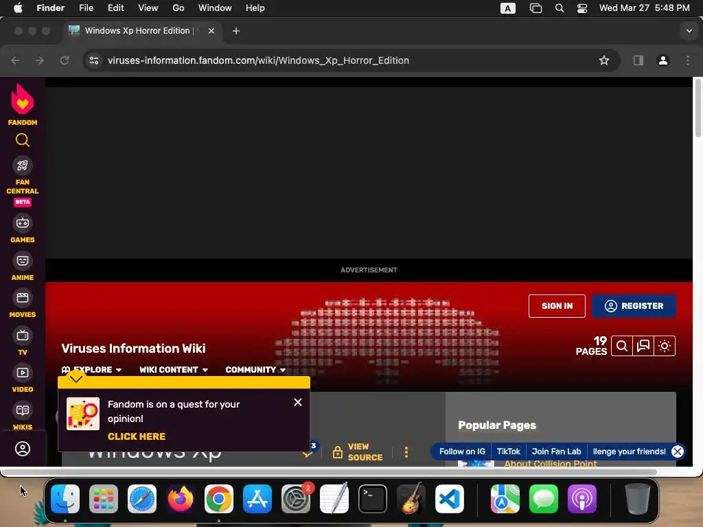The width and height of the screenshot is (703, 527).
Task: Click the View Source button
Action: 358,452
